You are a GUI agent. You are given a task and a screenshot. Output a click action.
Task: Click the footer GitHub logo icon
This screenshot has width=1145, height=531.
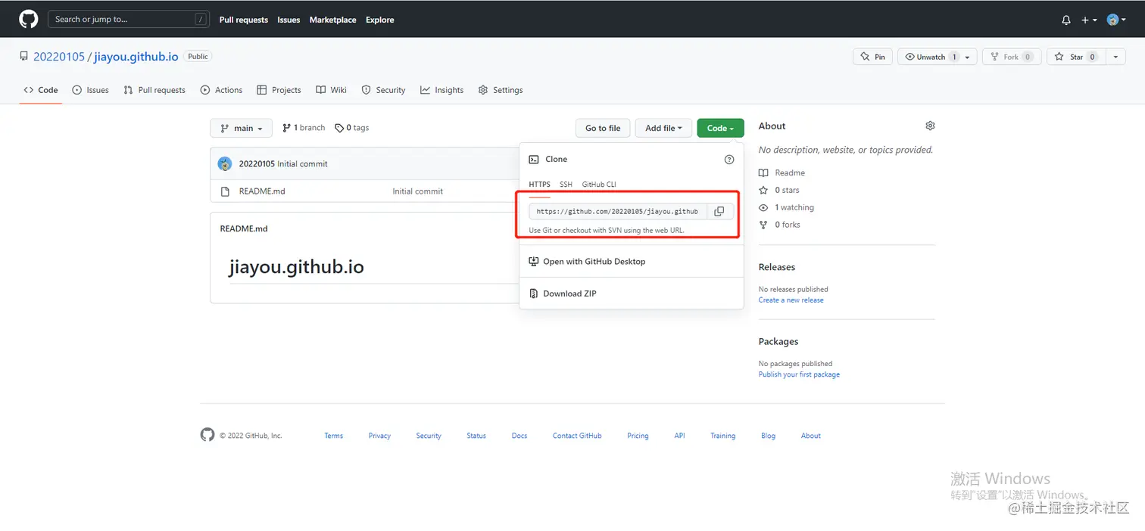[x=207, y=435]
